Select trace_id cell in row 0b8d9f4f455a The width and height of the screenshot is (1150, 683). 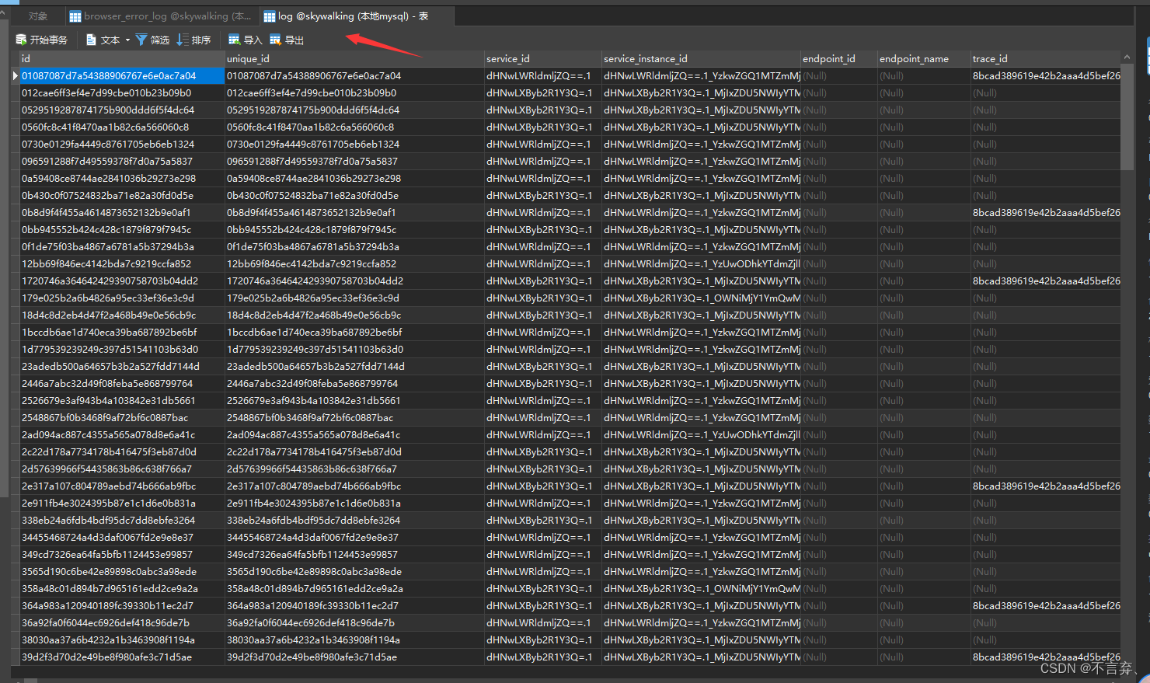point(1046,213)
